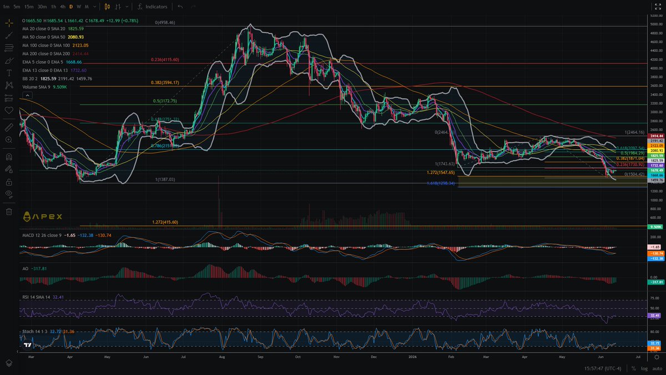Select the 1h timeframe

click(53, 7)
